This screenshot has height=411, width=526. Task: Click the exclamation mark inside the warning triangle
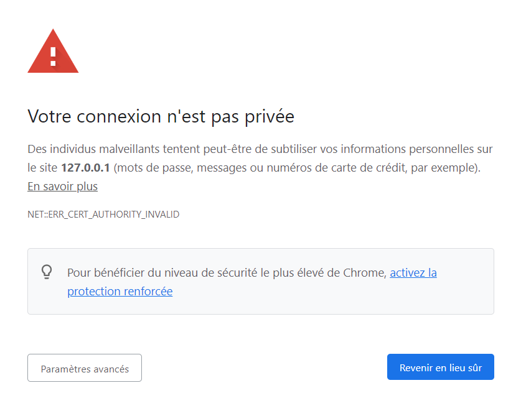click(53, 56)
